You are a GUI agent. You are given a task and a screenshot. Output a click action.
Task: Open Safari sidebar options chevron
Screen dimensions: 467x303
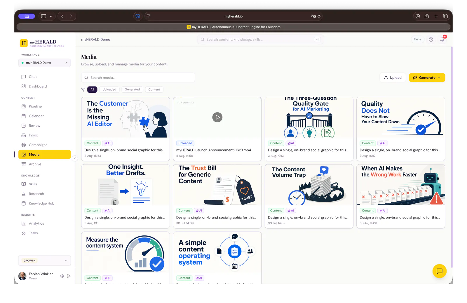click(51, 16)
